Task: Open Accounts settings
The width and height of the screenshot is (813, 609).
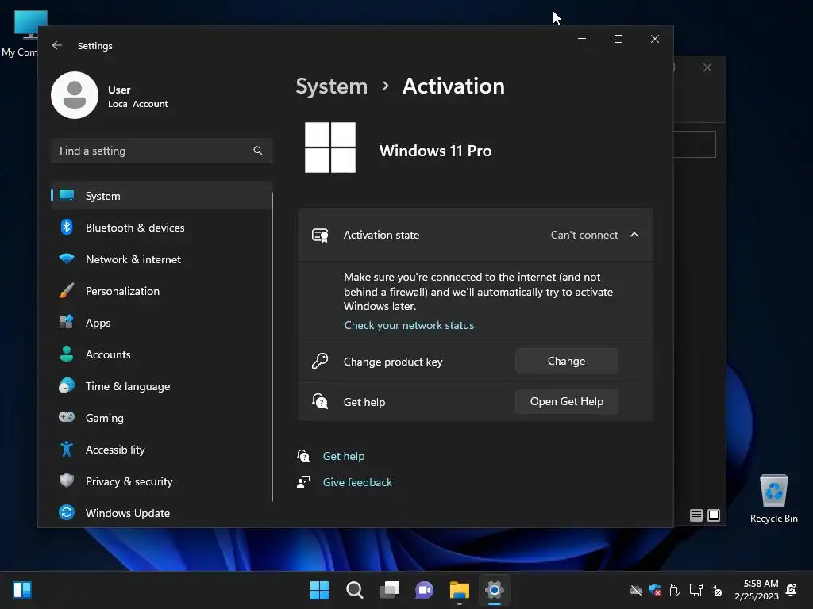Action: (161, 354)
